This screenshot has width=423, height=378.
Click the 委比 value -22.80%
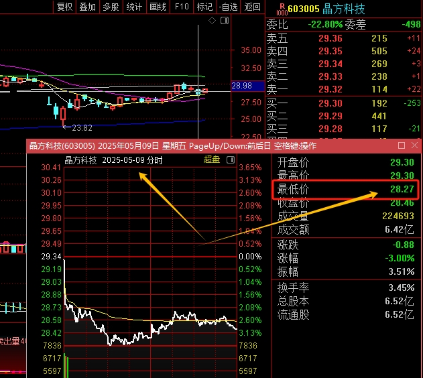coord(325,25)
